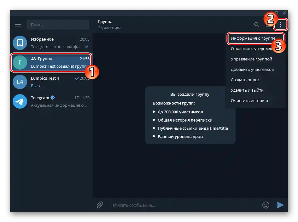Viewport: 298px width, 222px height.
Task: Open the emoji smiley picker
Action: pyautogui.click(x=266, y=205)
